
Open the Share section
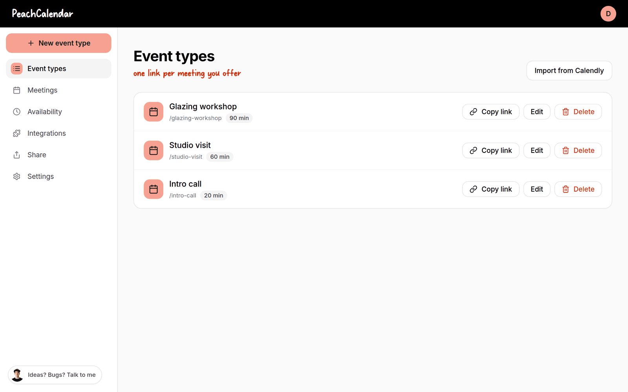[58, 155]
